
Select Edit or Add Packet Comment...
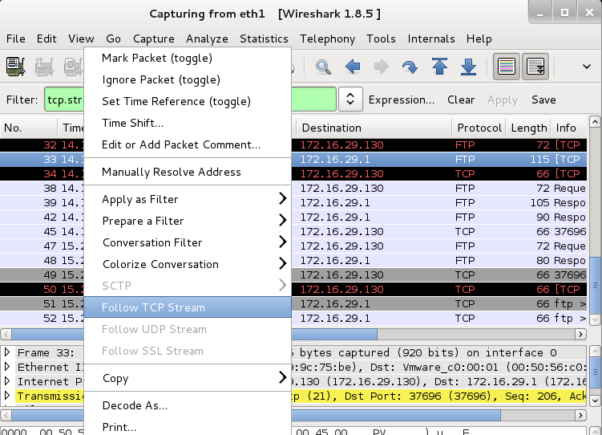188,144
